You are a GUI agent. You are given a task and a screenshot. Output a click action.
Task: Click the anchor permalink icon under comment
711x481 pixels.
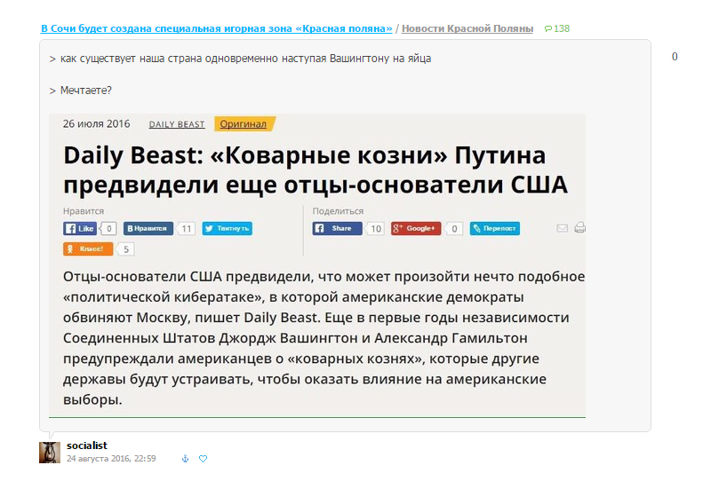[186, 459]
